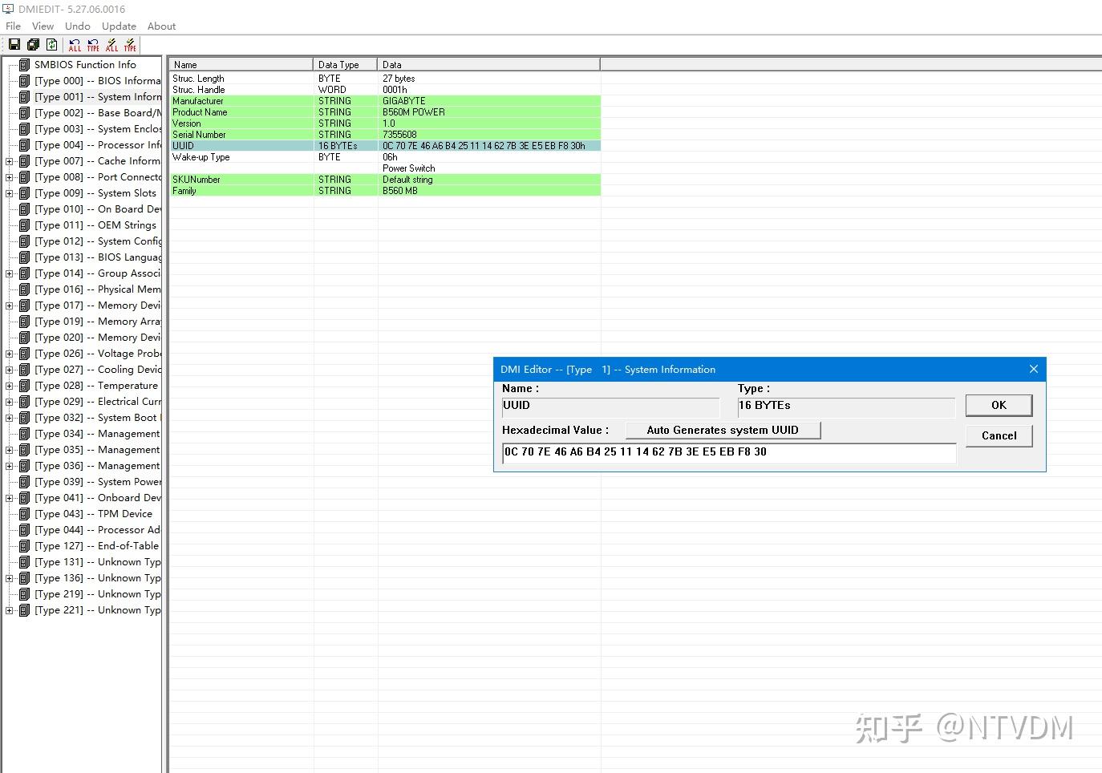Click the DMIEDIT application icon in title bar

tap(8, 9)
